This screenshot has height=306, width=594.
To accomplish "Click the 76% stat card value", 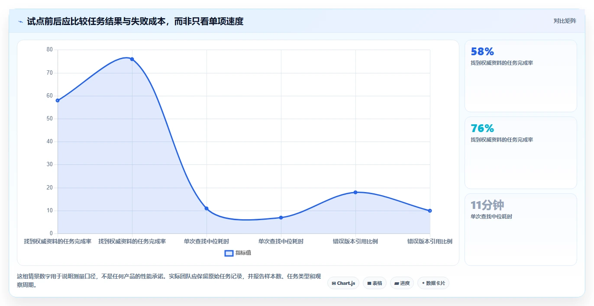I will point(482,129).
